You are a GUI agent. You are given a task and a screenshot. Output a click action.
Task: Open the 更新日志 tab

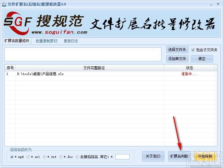(x=71, y=41)
